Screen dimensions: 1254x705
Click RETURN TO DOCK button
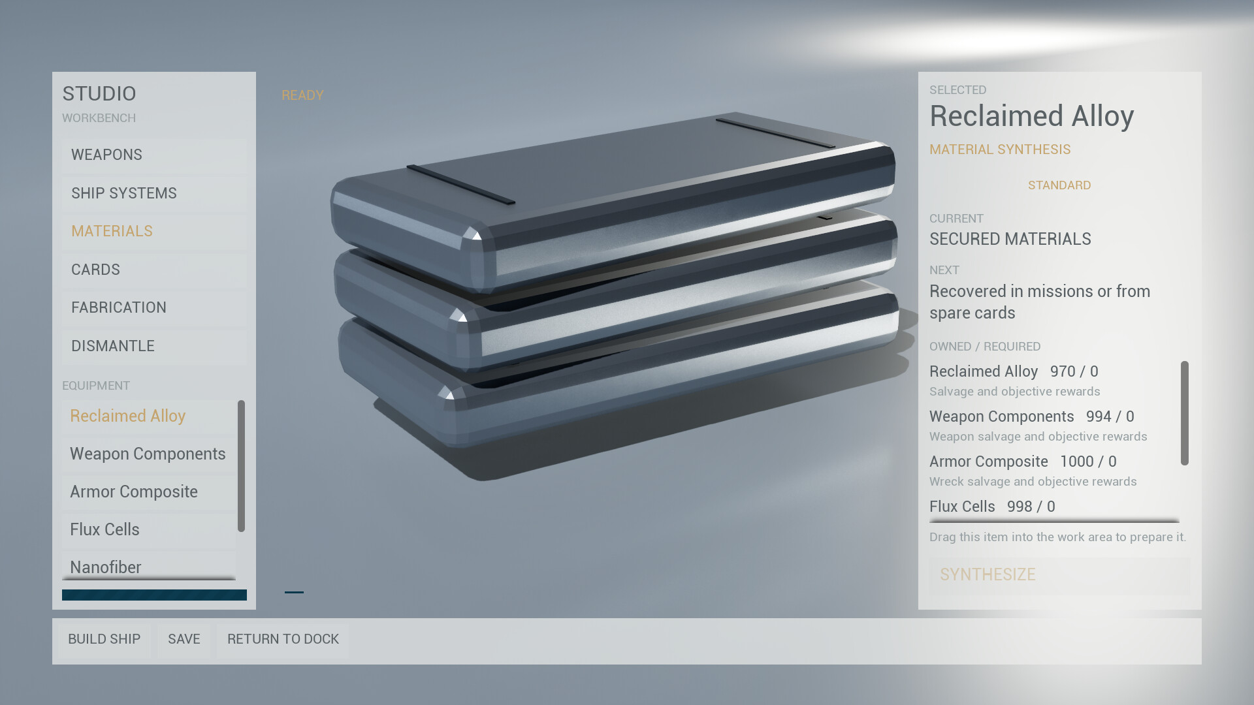tap(283, 639)
